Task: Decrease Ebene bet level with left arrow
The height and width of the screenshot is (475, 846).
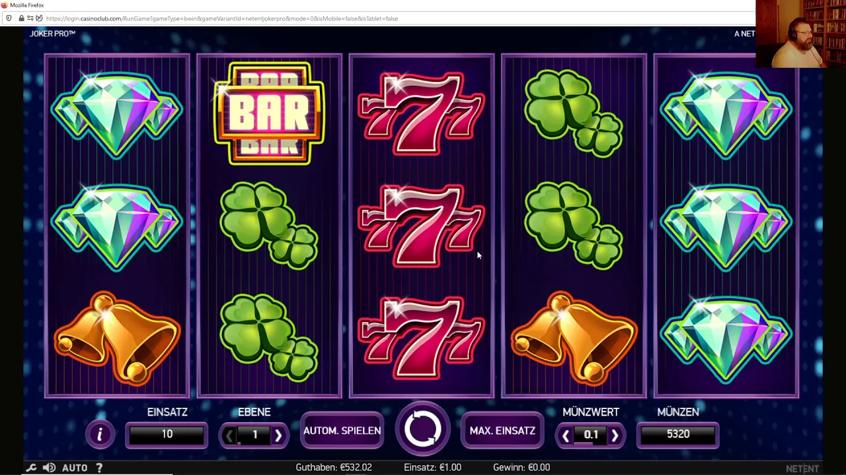Action: pos(229,435)
